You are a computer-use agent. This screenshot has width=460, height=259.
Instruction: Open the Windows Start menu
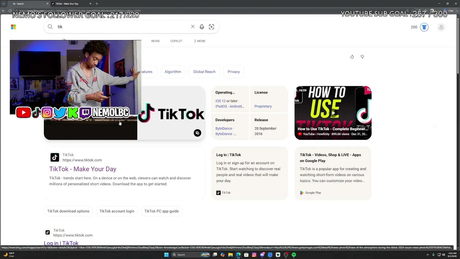click(166, 255)
